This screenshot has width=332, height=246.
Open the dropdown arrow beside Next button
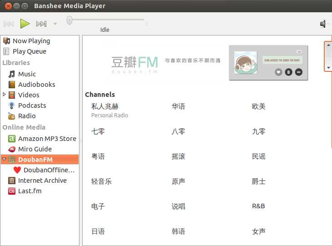pyautogui.click(x=55, y=24)
